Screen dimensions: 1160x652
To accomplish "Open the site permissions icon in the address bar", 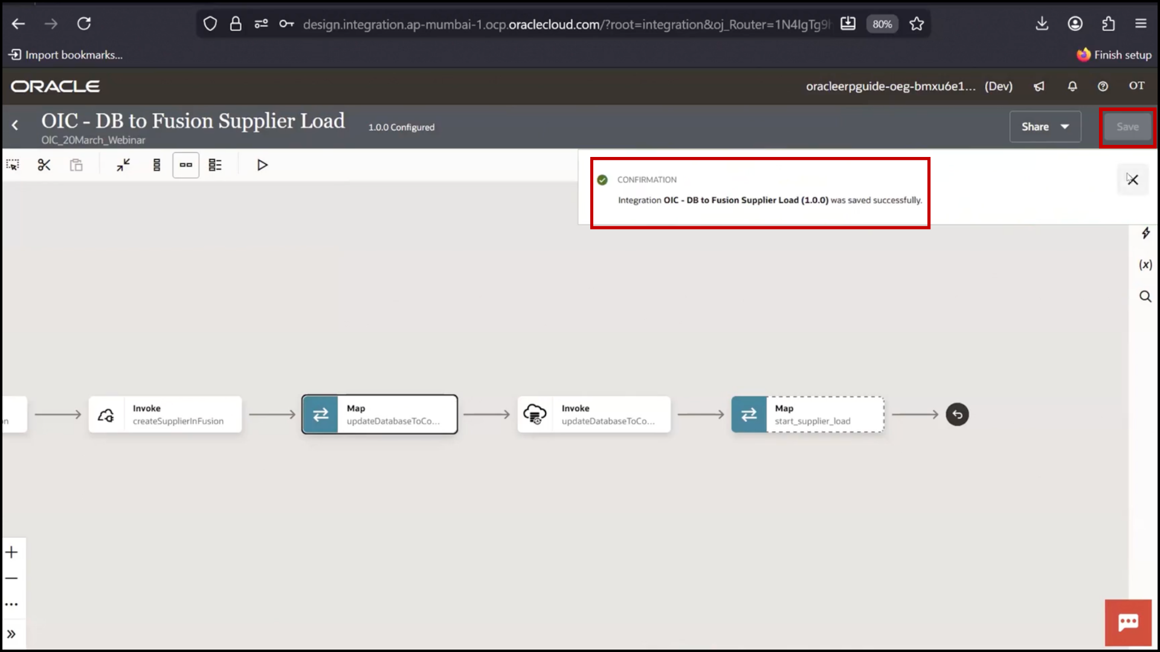I will coord(261,24).
